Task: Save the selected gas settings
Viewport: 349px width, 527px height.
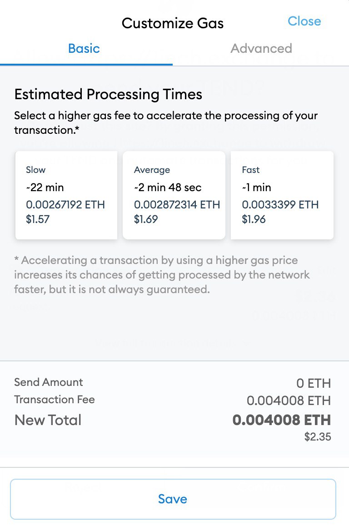Action: [173, 499]
